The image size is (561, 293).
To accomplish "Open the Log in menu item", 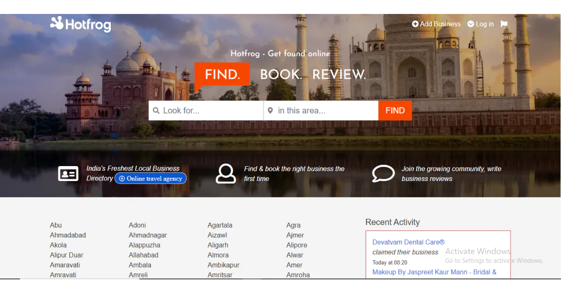I will pos(484,24).
